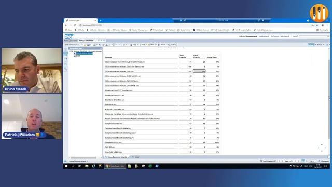Select Unused universe objects report tab at bottom
The width and height of the screenshot is (332, 187).
117,157
